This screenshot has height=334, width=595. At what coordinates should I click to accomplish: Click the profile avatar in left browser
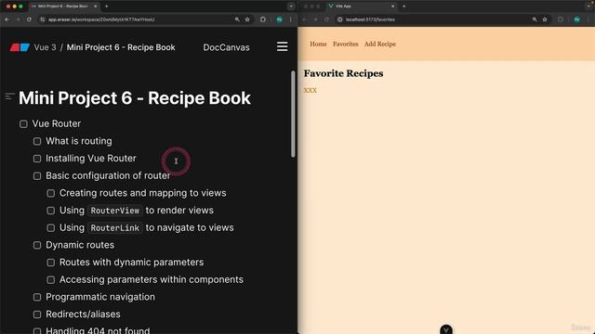coord(279,19)
